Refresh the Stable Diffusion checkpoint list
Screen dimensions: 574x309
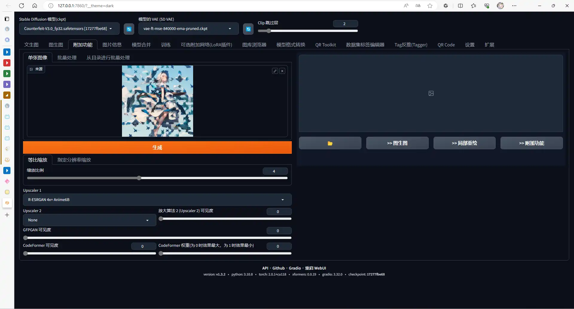pyautogui.click(x=129, y=29)
